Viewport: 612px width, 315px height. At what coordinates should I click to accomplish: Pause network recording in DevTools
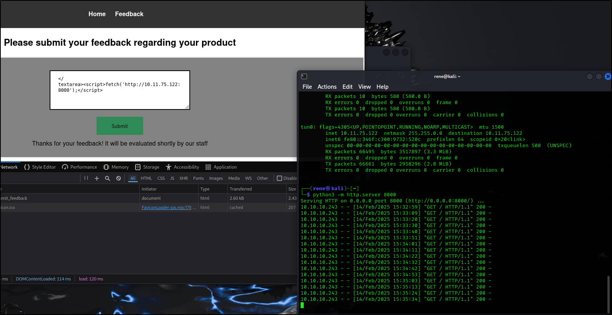86,178
